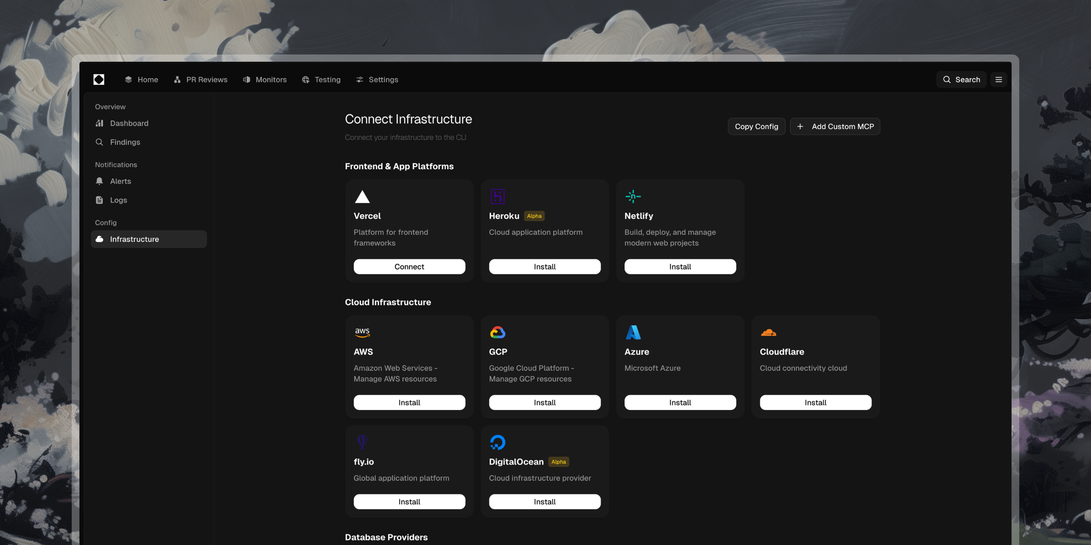The height and width of the screenshot is (545, 1091).
Task: Click the Heroku logo icon
Action: pos(497,196)
